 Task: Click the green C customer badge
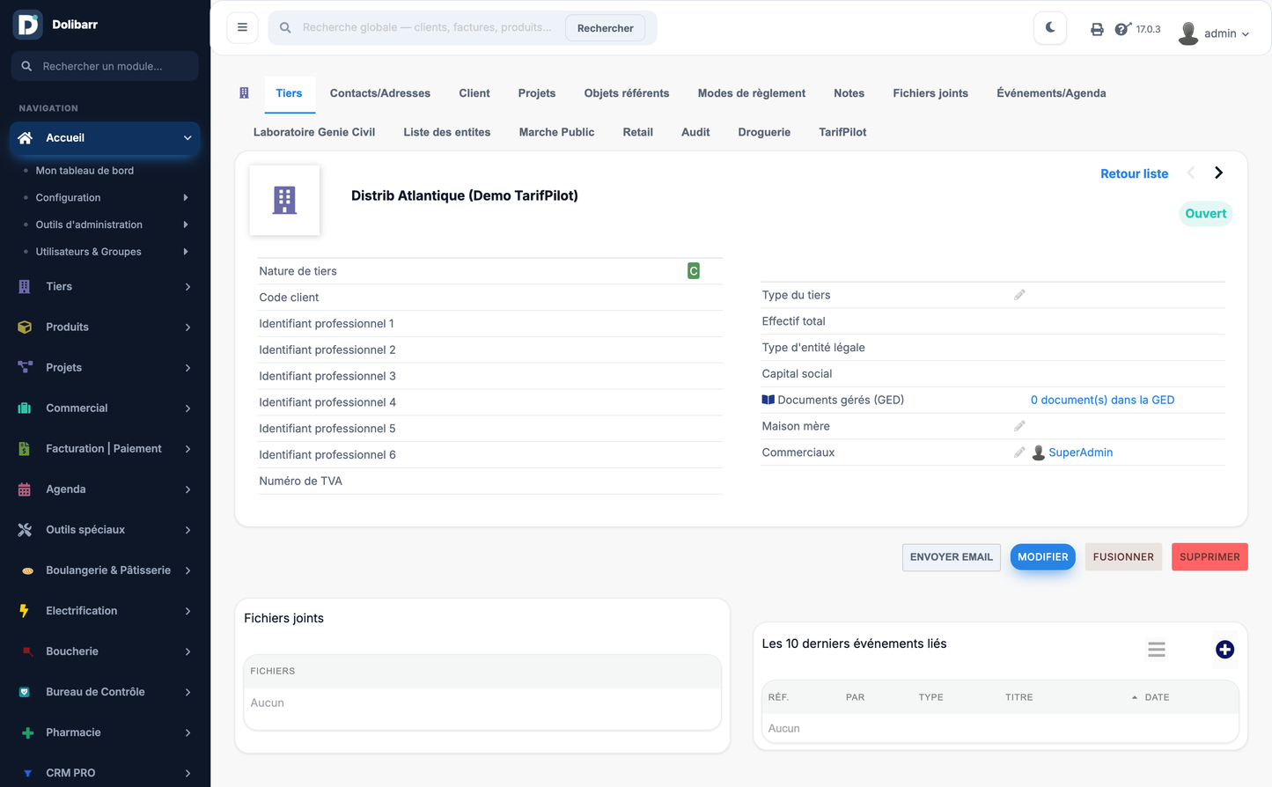(694, 271)
